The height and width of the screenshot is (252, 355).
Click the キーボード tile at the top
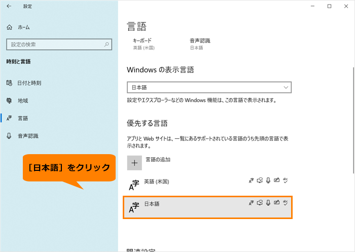[144, 44]
